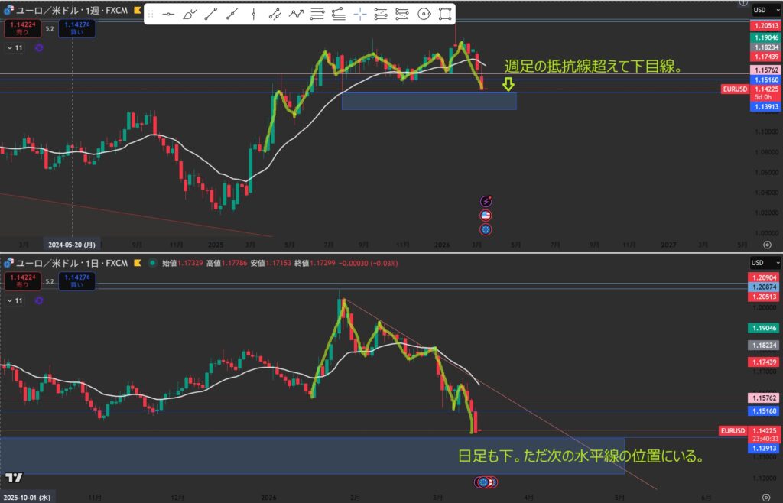The image size is (783, 503).
Task: Select the circle shape tool
Action: (x=424, y=14)
